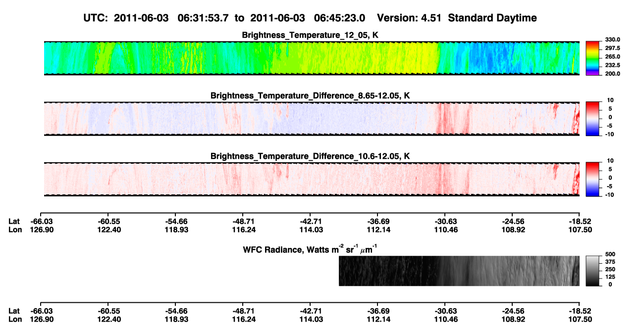Click latitude -24.56 on the axis above WFC Radiance
Screen dimensions: 644x330
tap(513, 221)
